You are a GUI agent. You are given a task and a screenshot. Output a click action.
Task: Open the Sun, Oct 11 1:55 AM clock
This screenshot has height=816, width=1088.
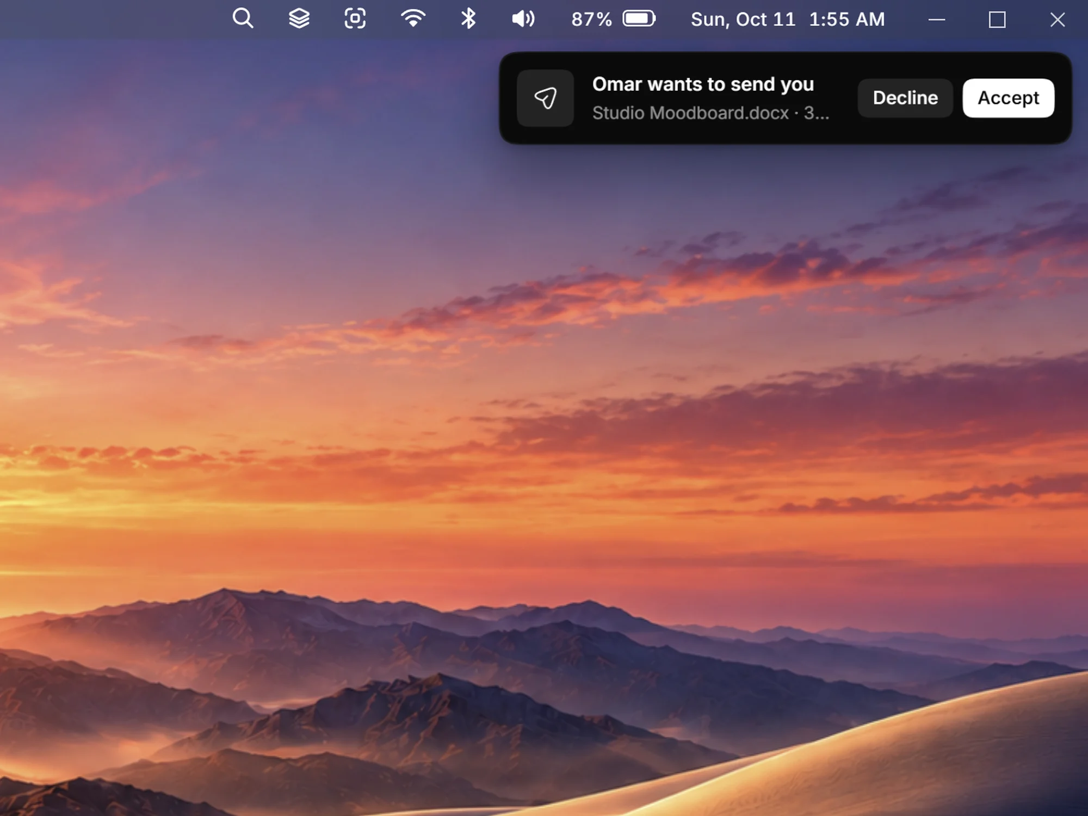(x=788, y=20)
